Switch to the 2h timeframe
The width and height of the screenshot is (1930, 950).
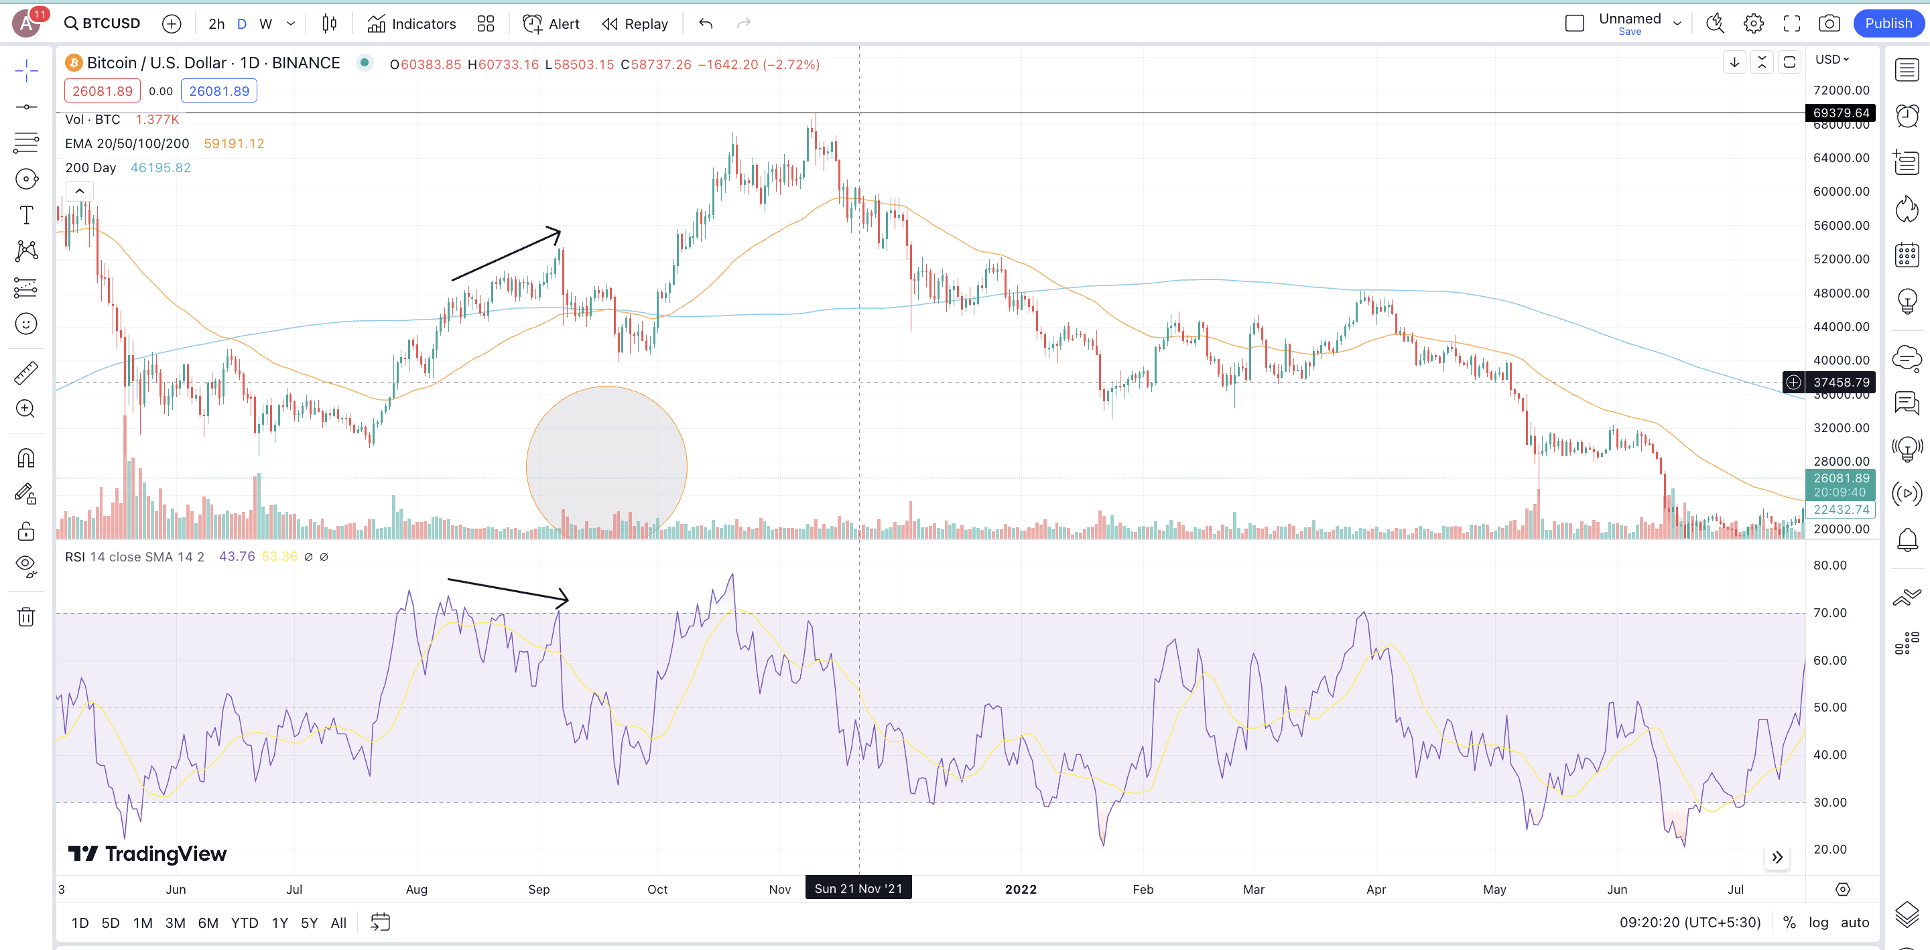coord(216,24)
